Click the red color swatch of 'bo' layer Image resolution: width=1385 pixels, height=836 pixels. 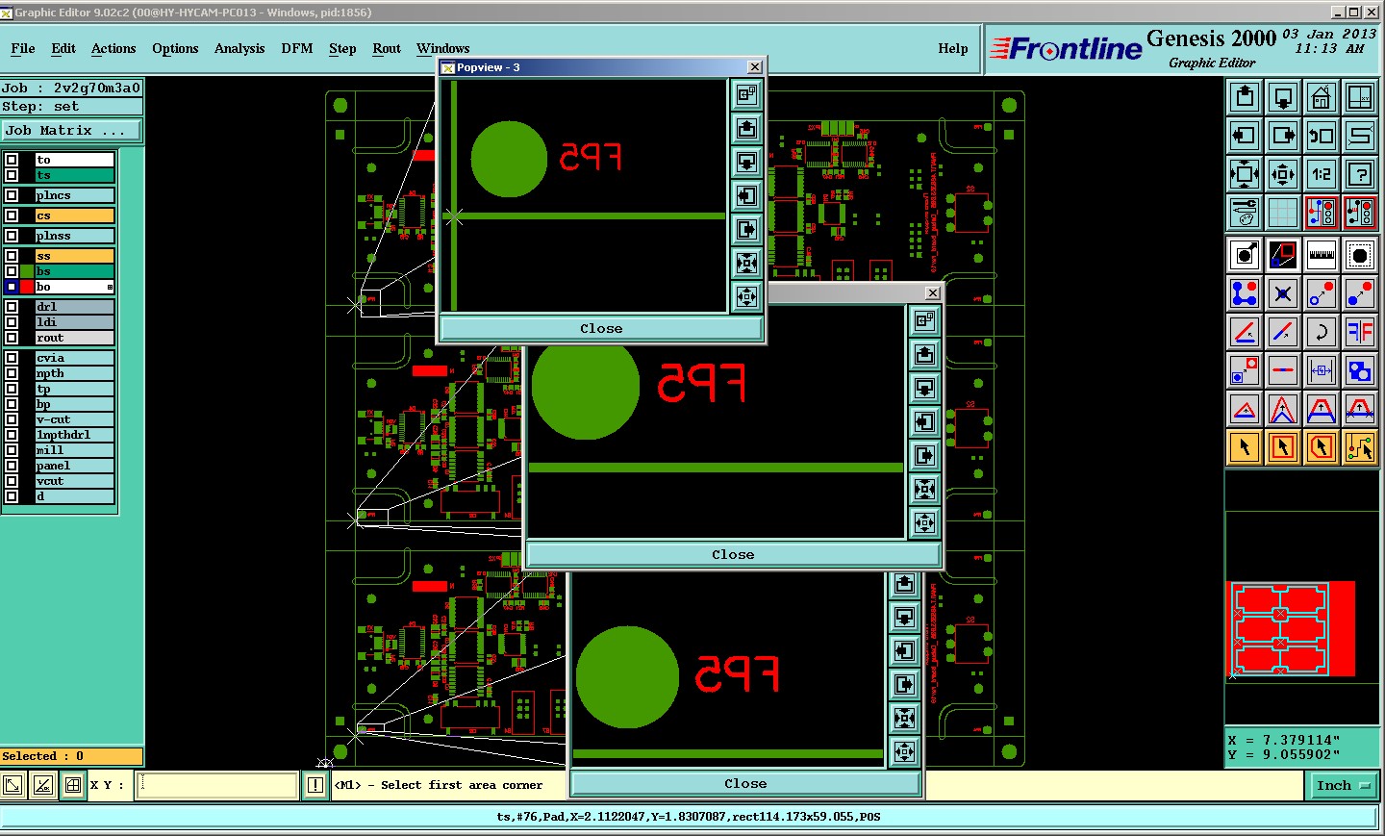pos(27,287)
